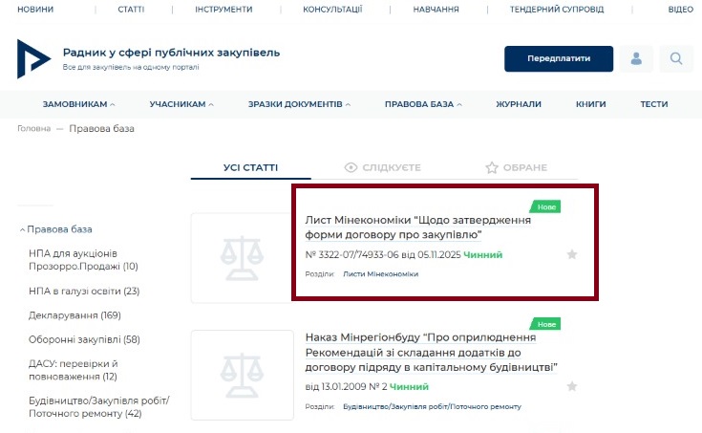This screenshot has height=433, width=702.
Task: Open the ТЕСТИ menu item
Action: (x=654, y=104)
